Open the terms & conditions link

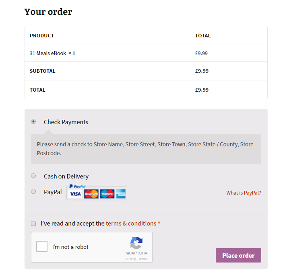pyautogui.click(x=131, y=224)
